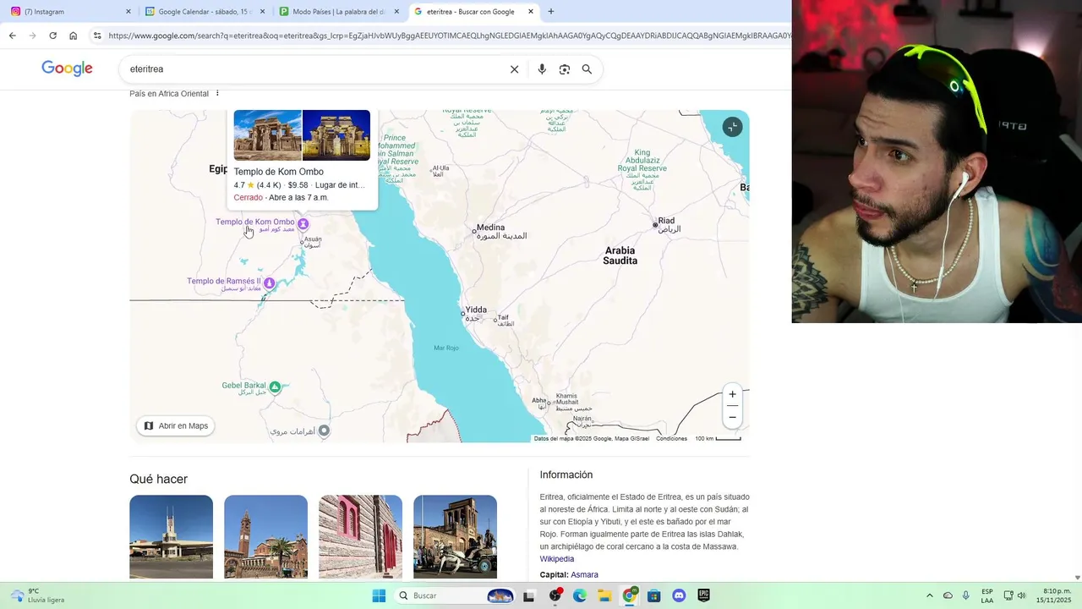Close the Instagram tab
The height and width of the screenshot is (609, 1082).
128,12
